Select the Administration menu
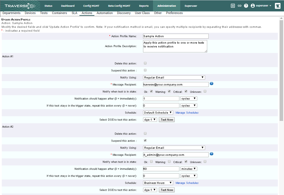Viewport: 284px width, 195px height. point(167,6)
